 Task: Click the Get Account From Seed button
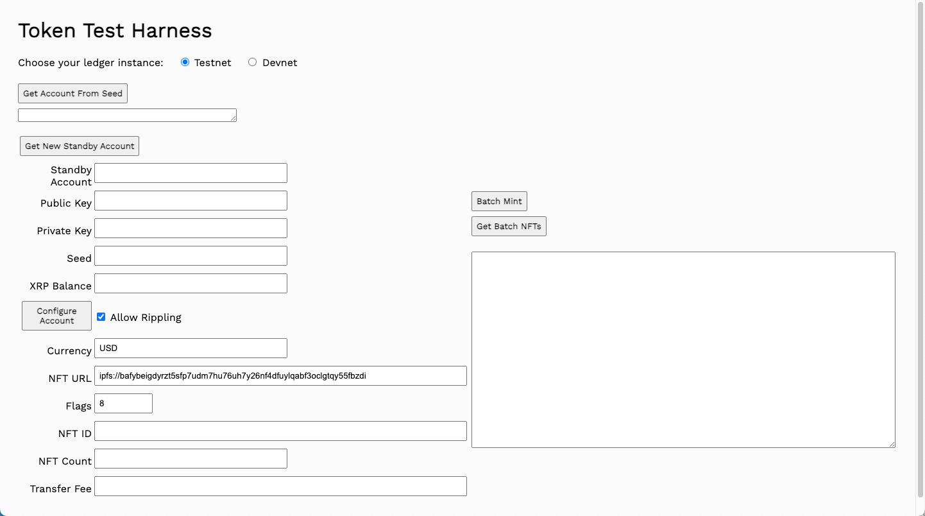click(72, 93)
